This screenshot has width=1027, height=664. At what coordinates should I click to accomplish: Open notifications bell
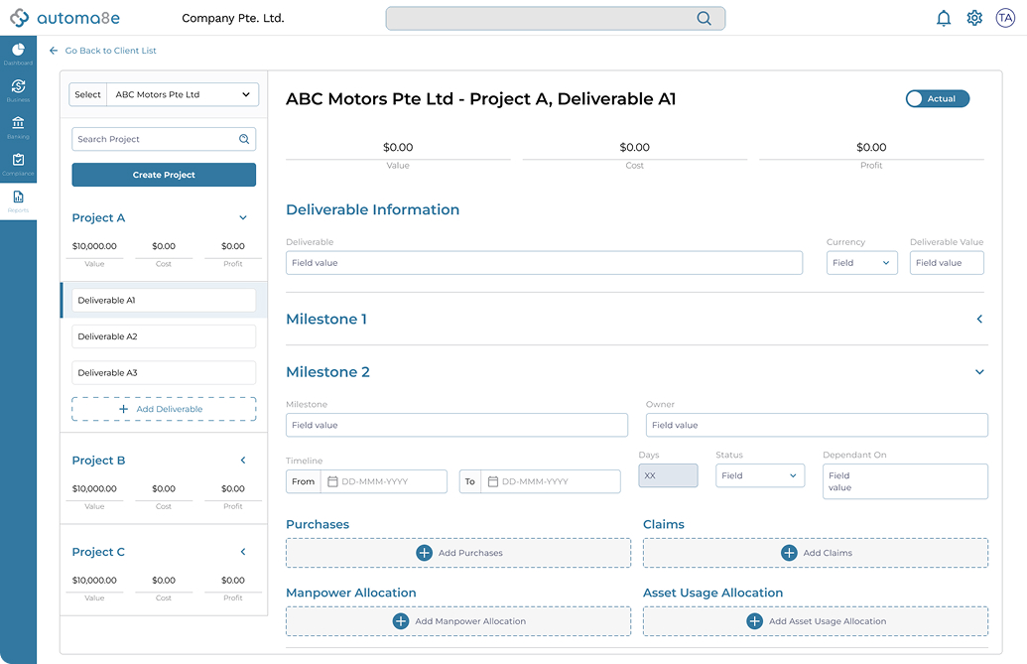(944, 18)
